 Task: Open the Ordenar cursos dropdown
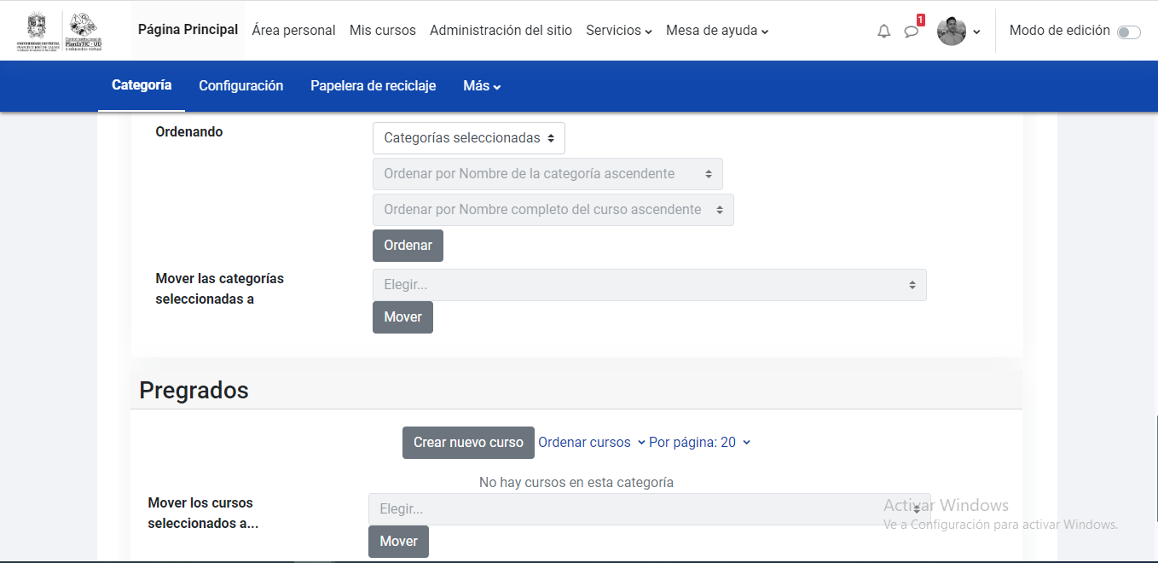[x=590, y=442]
